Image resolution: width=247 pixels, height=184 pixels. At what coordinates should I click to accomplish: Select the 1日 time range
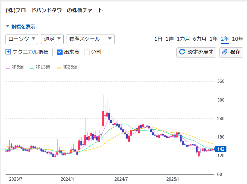pyautogui.click(x=158, y=39)
